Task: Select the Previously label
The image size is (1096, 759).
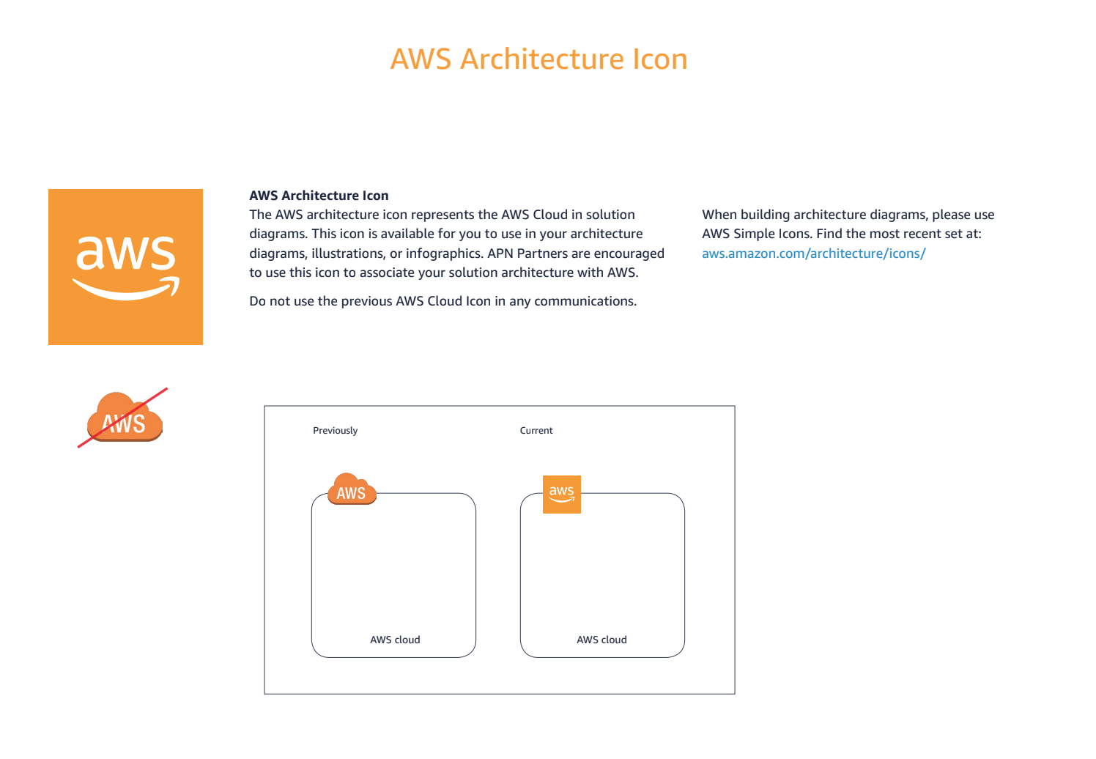Action: pyautogui.click(x=334, y=430)
